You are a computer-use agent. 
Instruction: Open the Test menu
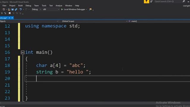(x=51, y=6)
